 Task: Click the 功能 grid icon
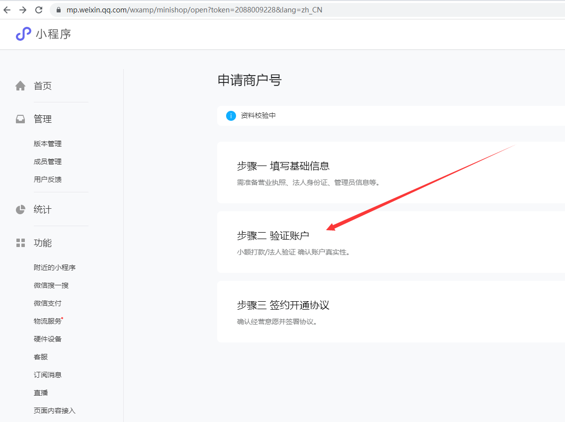click(20, 243)
